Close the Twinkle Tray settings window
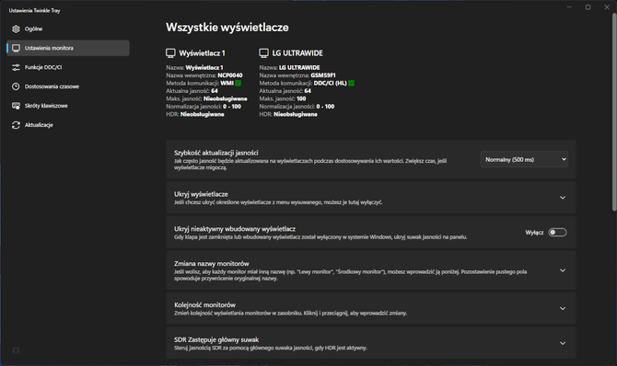617x366 pixels. (607, 7)
